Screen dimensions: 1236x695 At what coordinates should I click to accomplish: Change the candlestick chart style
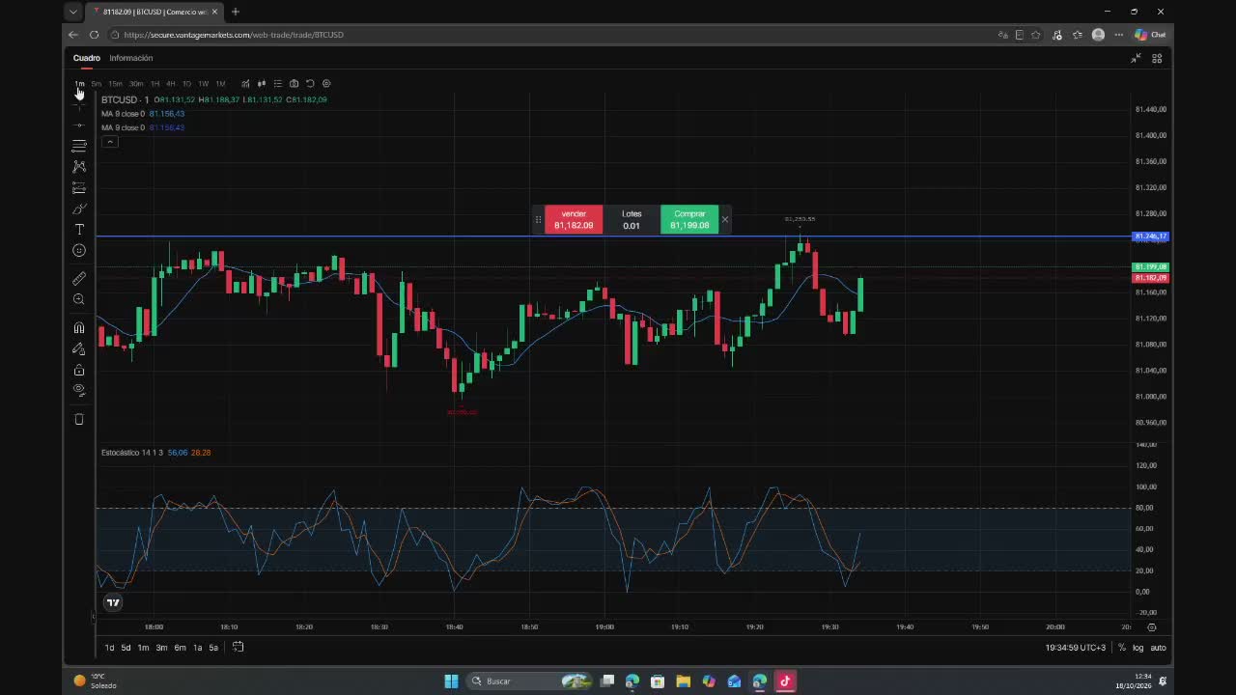262,83
